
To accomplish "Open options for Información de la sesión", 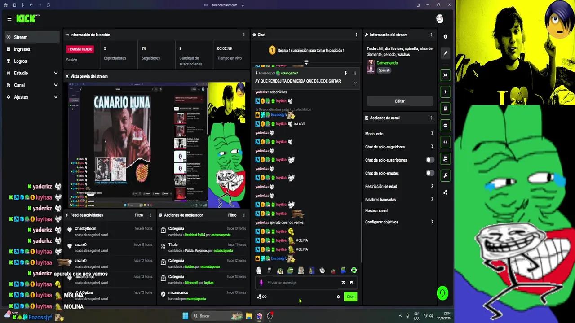I will pyautogui.click(x=244, y=35).
